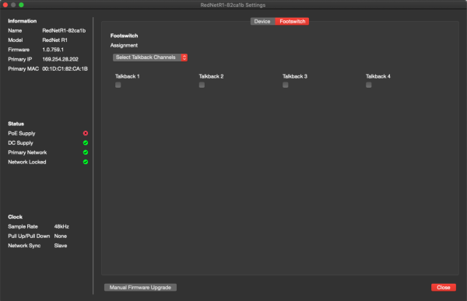The image size is (467, 301).
Task: Click the RedNetR1-82ca1b Settings window title
Action: pyautogui.click(x=233, y=5)
